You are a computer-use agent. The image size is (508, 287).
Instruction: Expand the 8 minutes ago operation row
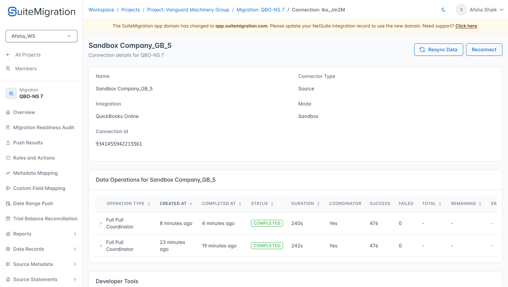pyautogui.click(x=101, y=223)
